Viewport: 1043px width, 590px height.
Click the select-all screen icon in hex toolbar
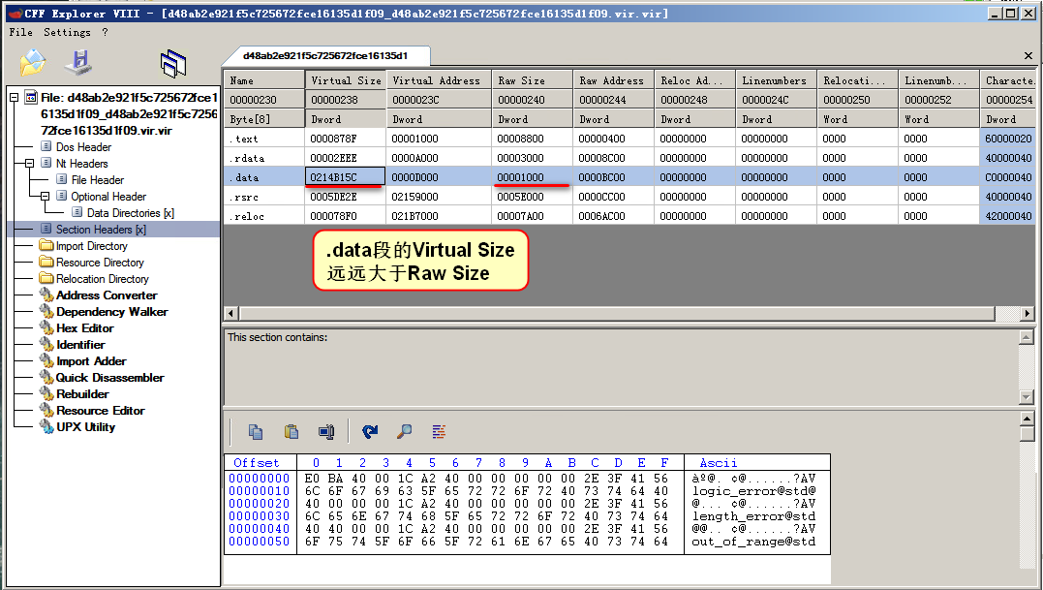[326, 432]
